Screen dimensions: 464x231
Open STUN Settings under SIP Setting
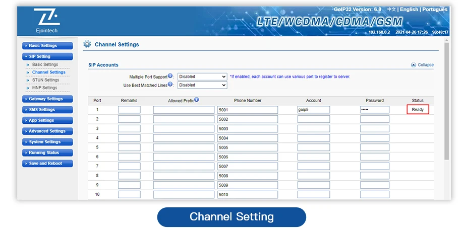pos(45,80)
